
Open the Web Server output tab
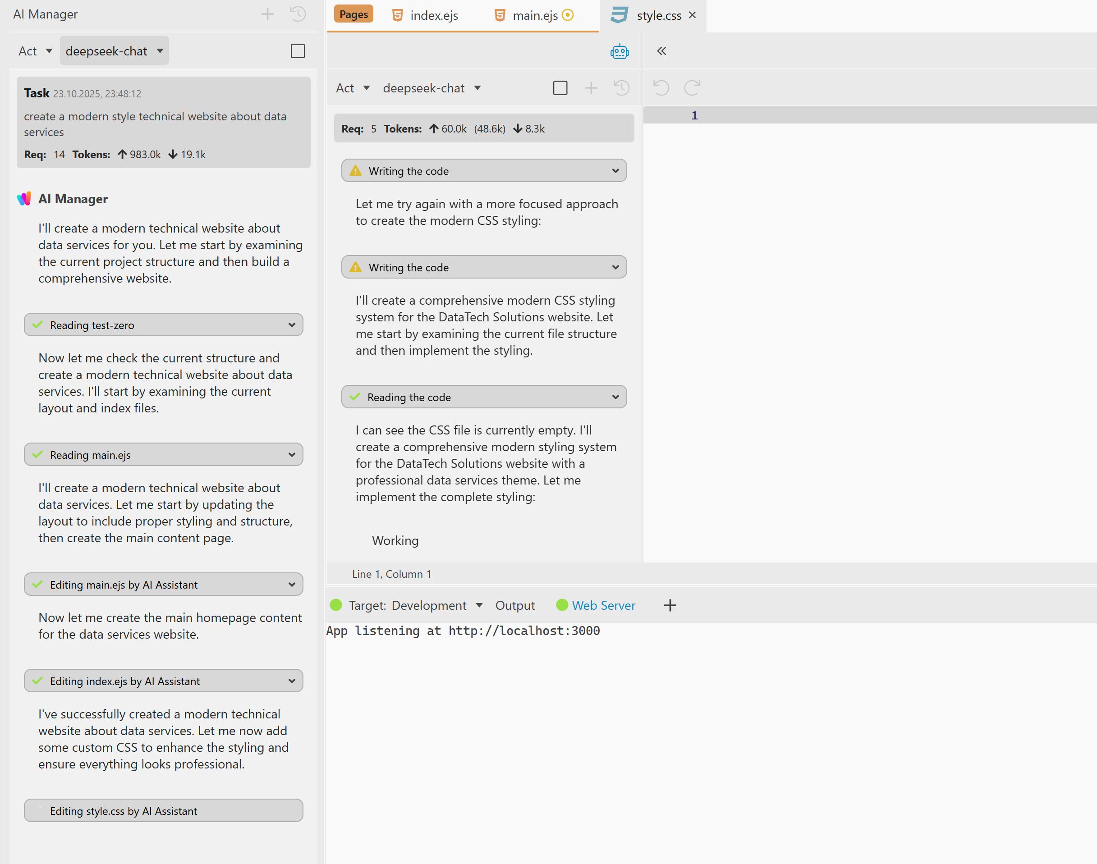coord(603,605)
